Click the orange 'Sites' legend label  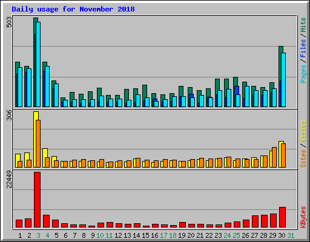point(303,159)
